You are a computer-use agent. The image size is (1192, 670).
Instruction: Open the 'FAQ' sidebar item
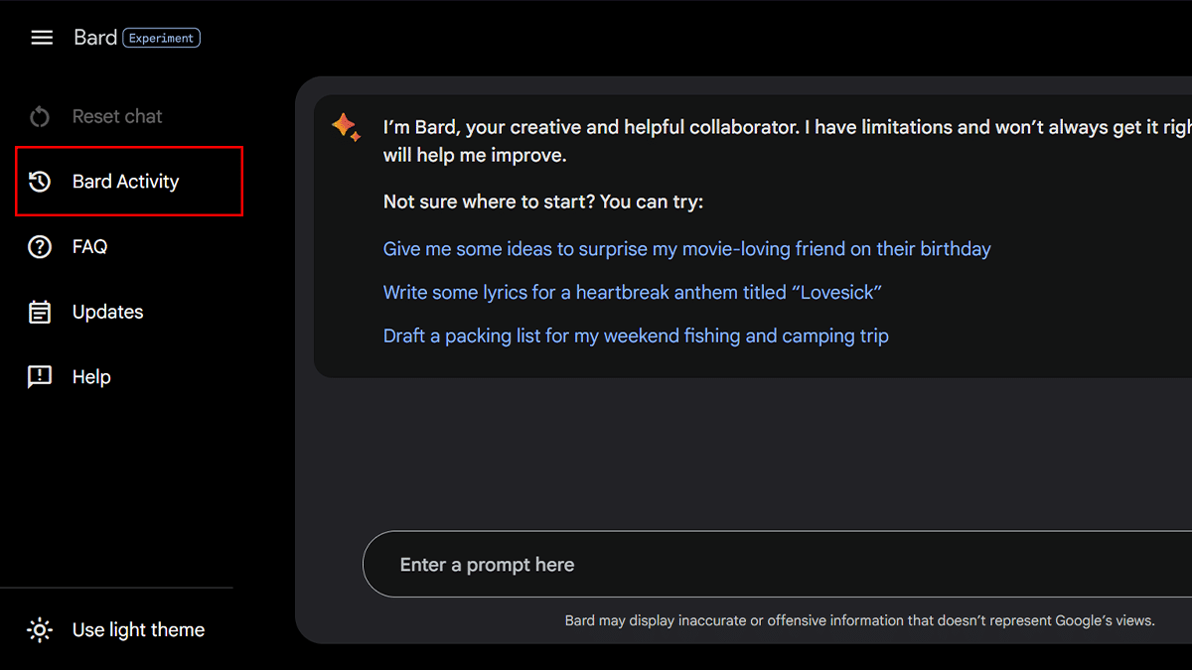click(89, 247)
